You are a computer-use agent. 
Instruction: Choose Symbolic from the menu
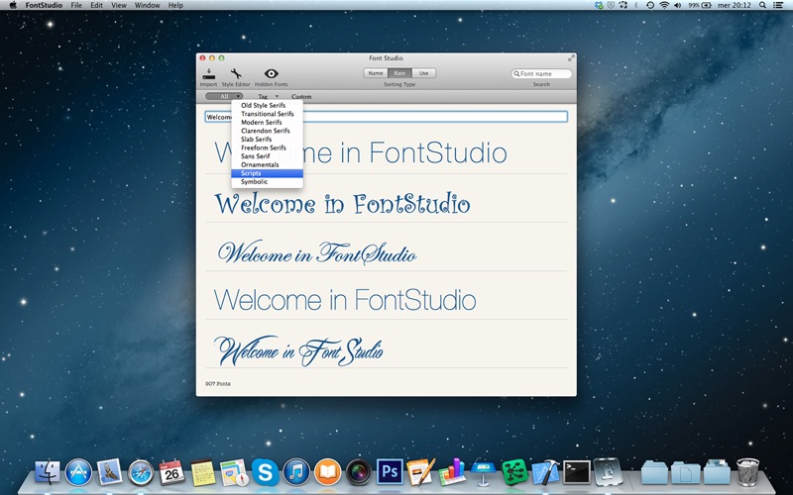click(267, 182)
